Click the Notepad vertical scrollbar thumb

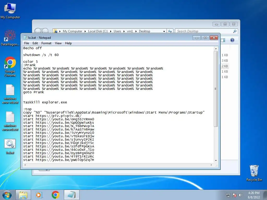pos(216,89)
